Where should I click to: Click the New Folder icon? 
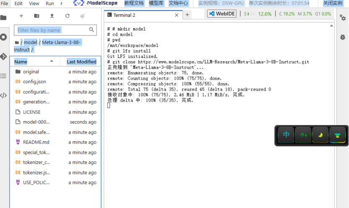click(37, 16)
